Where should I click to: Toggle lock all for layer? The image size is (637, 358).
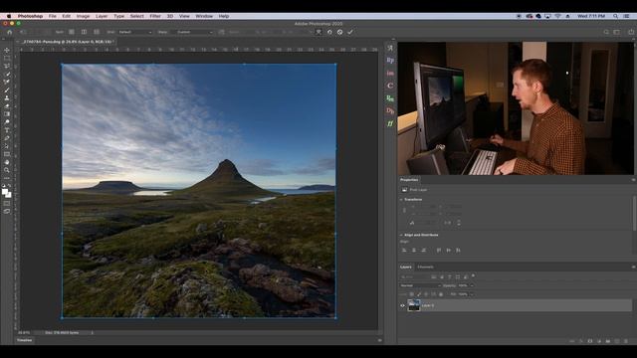click(441, 294)
